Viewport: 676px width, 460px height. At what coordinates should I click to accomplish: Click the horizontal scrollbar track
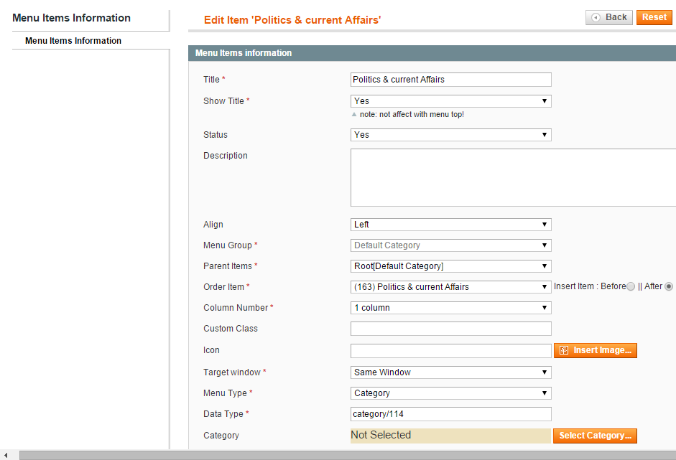pyautogui.click(x=348, y=455)
